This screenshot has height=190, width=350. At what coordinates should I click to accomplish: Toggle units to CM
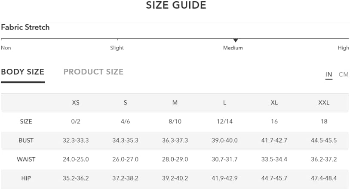pyautogui.click(x=343, y=74)
